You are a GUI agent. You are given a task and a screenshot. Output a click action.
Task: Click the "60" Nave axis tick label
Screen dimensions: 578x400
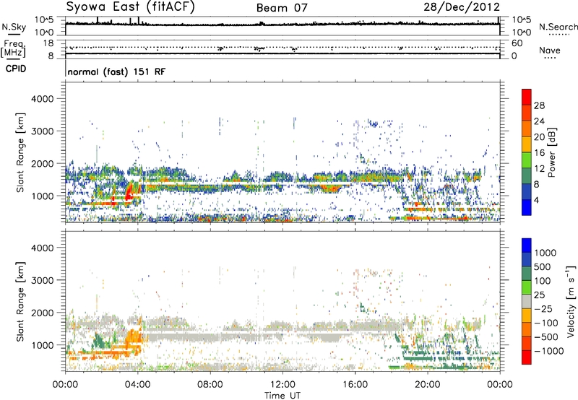pyautogui.click(x=517, y=43)
